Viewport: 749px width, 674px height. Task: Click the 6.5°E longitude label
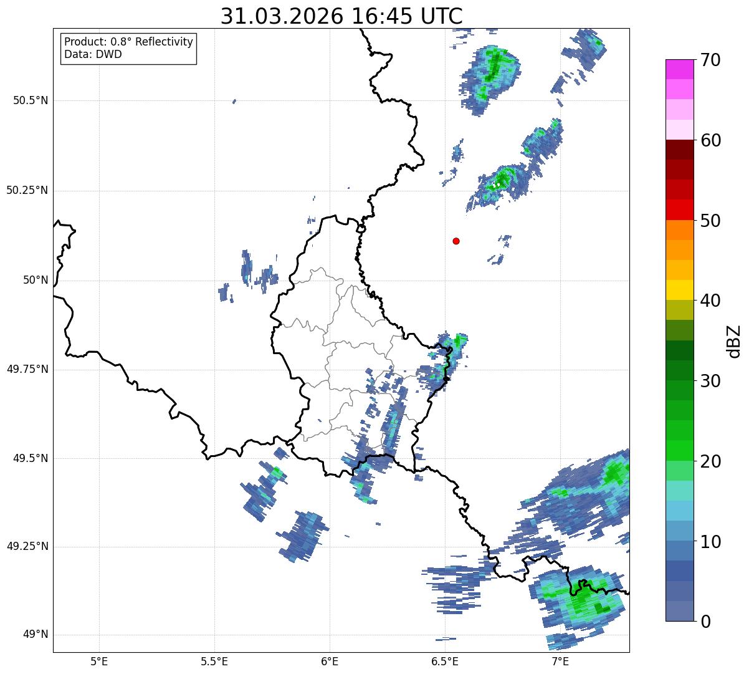445,661
